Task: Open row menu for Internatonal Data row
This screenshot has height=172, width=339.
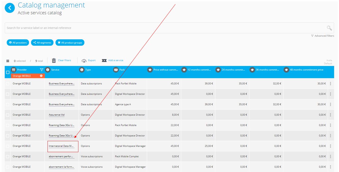Action: 330,146
